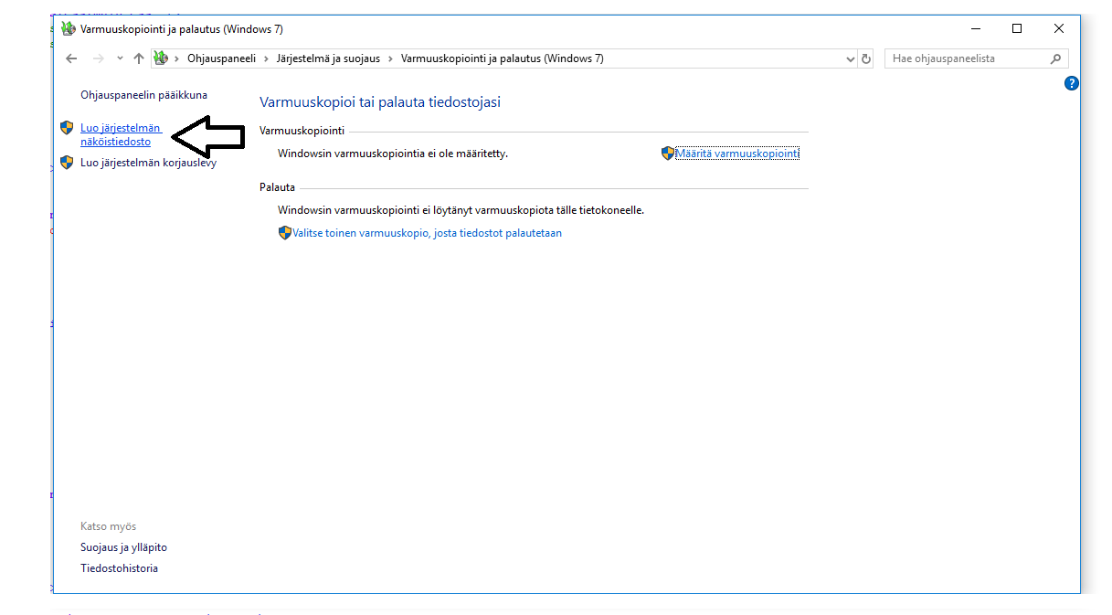The image size is (1112, 615).
Task: Click shield icon beside Luo järjestelmän korjauslevy
Action: tap(67, 163)
